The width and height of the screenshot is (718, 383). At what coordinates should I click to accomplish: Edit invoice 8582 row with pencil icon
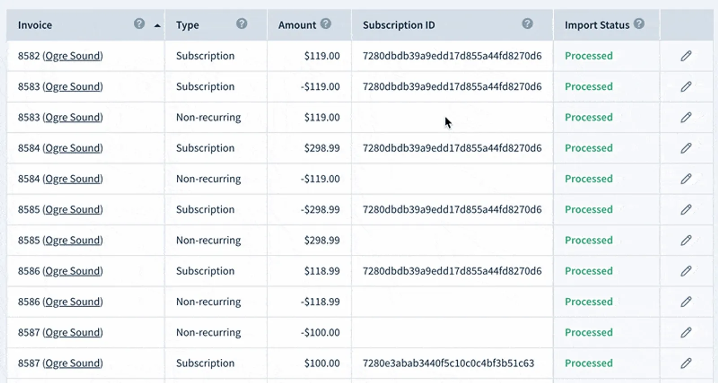(686, 56)
